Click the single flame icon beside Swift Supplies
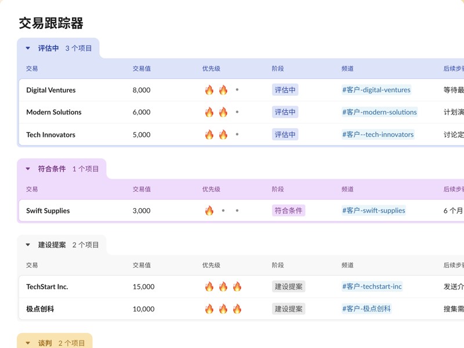 (210, 211)
